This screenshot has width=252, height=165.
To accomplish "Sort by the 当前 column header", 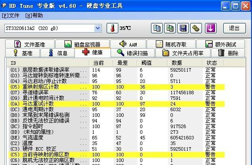I will (x=101, y=63).
